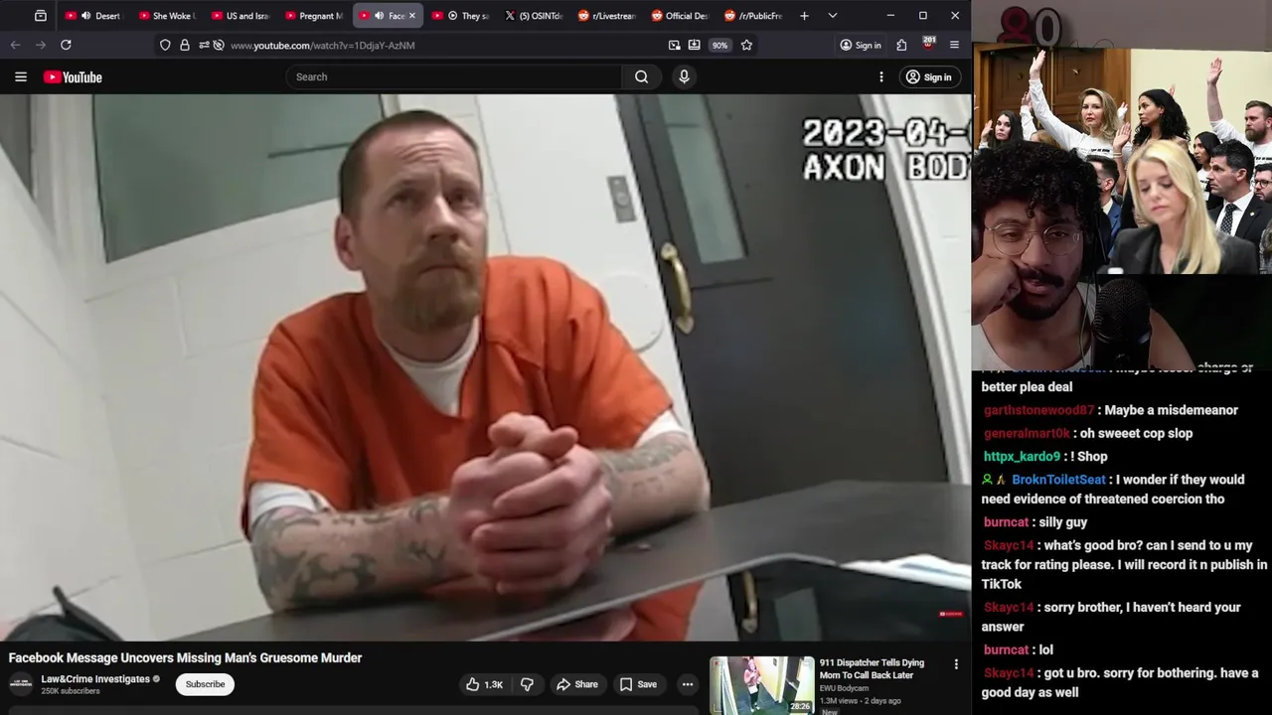Viewport: 1272px width, 715px height.
Task: Click httpx_kardo9 username in chat
Action: (1022, 457)
